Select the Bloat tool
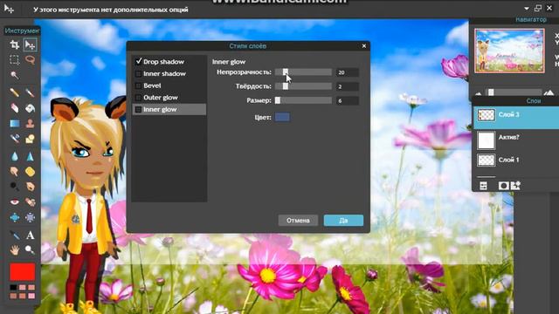559x314 pixels. 15,217
